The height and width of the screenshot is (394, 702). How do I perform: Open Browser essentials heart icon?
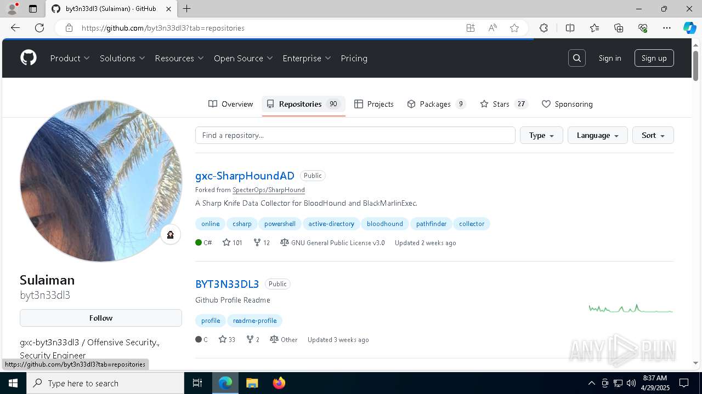tap(643, 28)
